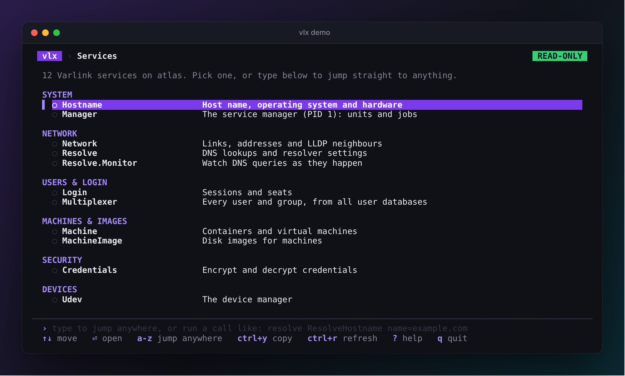625x376 pixels.
Task: Click 'DNS lookups and resolver settings' description
Action: 285,153
